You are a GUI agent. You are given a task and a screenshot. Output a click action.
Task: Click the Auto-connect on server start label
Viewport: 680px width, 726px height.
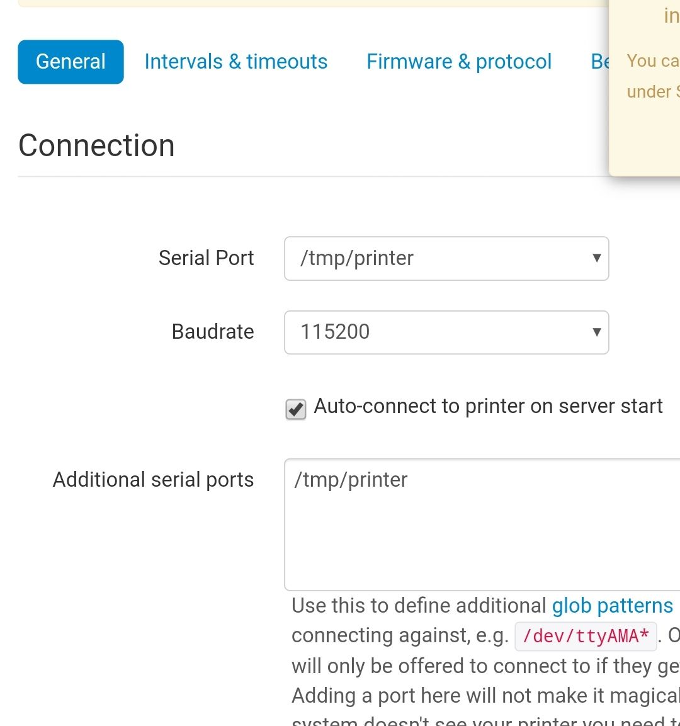click(x=488, y=406)
